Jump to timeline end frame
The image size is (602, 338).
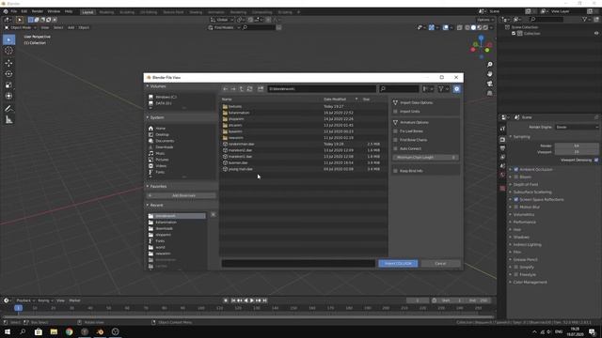coord(264,300)
